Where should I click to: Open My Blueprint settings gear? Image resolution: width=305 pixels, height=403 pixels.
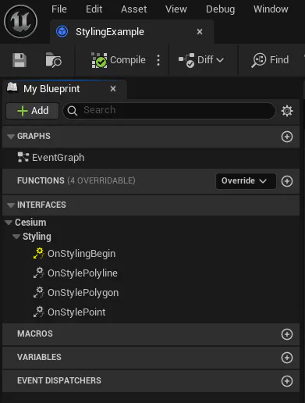tap(287, 111)
